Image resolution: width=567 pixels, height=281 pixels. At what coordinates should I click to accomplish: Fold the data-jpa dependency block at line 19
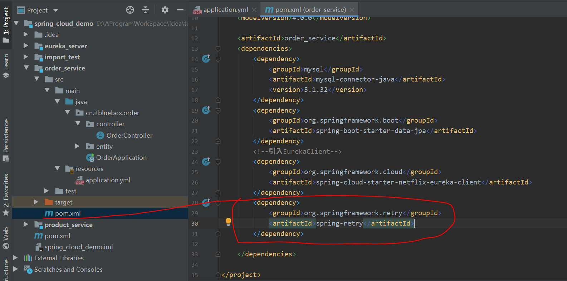(x=218, y=110)
